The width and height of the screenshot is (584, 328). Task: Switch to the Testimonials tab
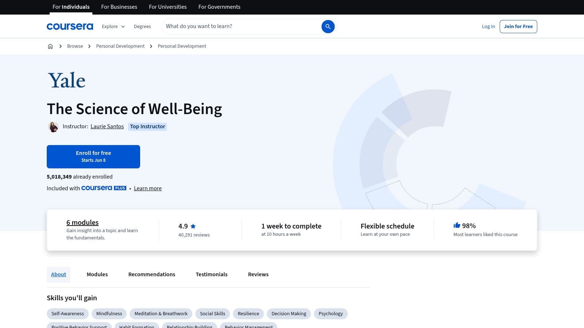pyautogui.click(x=211, y=274)
